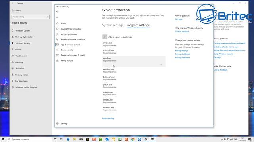The image size is (254, 142).
Task: Click Export settings link
Action: [108, 118]
